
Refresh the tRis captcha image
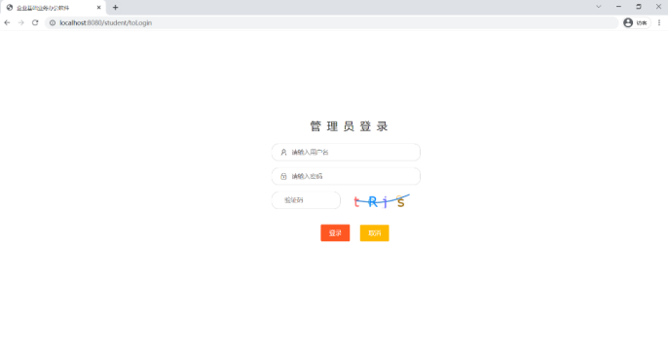click(381, 201)
